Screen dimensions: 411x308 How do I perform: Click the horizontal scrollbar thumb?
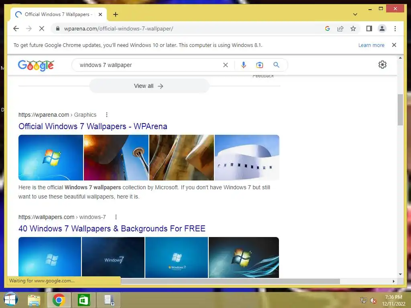[x=230, y=281]
